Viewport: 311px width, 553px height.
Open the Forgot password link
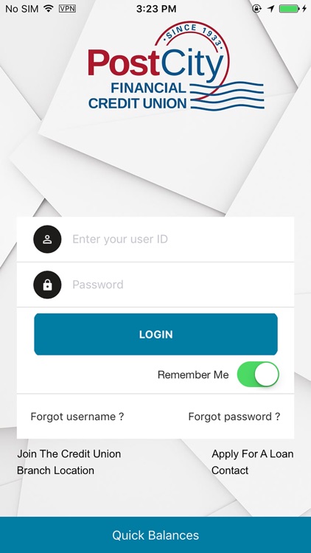[x=234, y=417]
